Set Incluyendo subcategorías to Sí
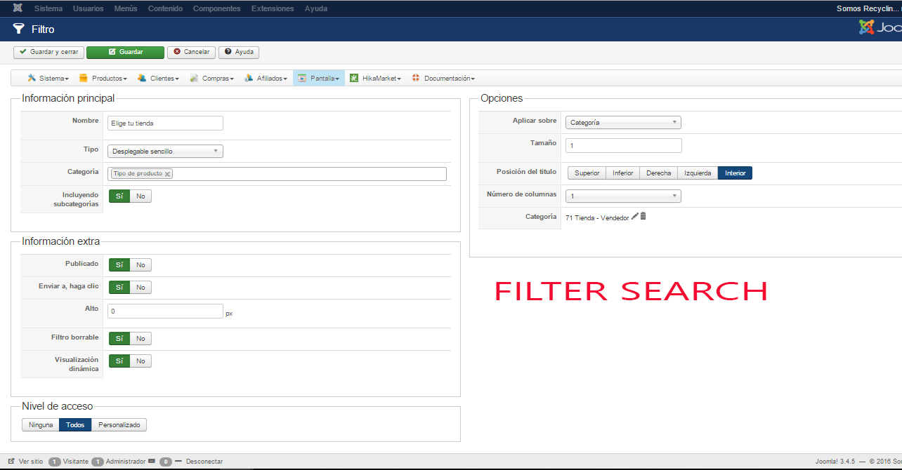The image size is (902, 470). (x=119, y=196)
